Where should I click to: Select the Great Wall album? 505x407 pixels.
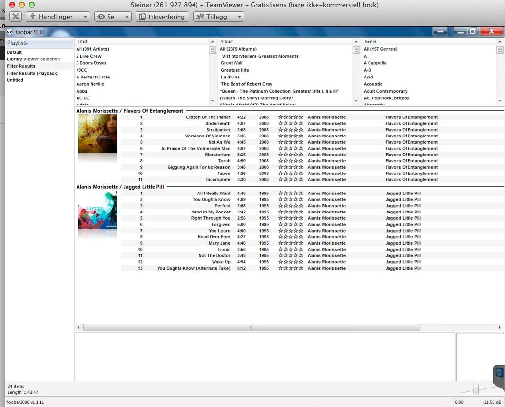[232, 63]
